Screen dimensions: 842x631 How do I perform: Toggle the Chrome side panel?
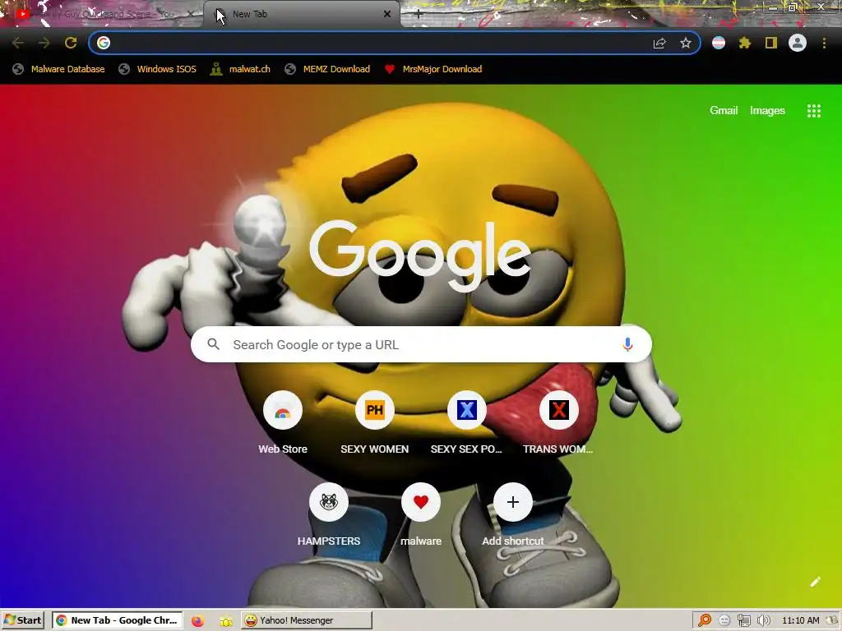point(771,43)
